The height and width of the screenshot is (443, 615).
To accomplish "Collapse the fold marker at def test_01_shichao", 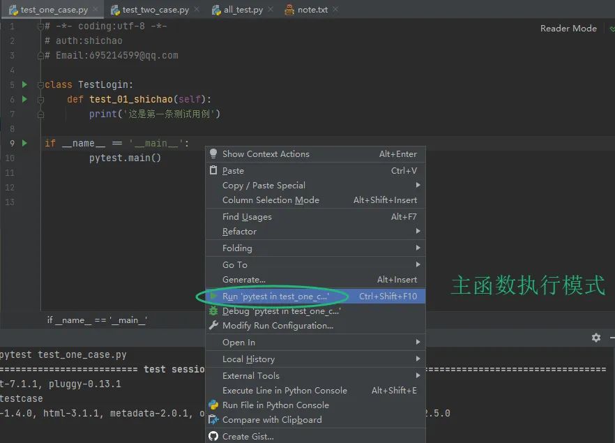I will pyautogui.click(x=40, y=100).
